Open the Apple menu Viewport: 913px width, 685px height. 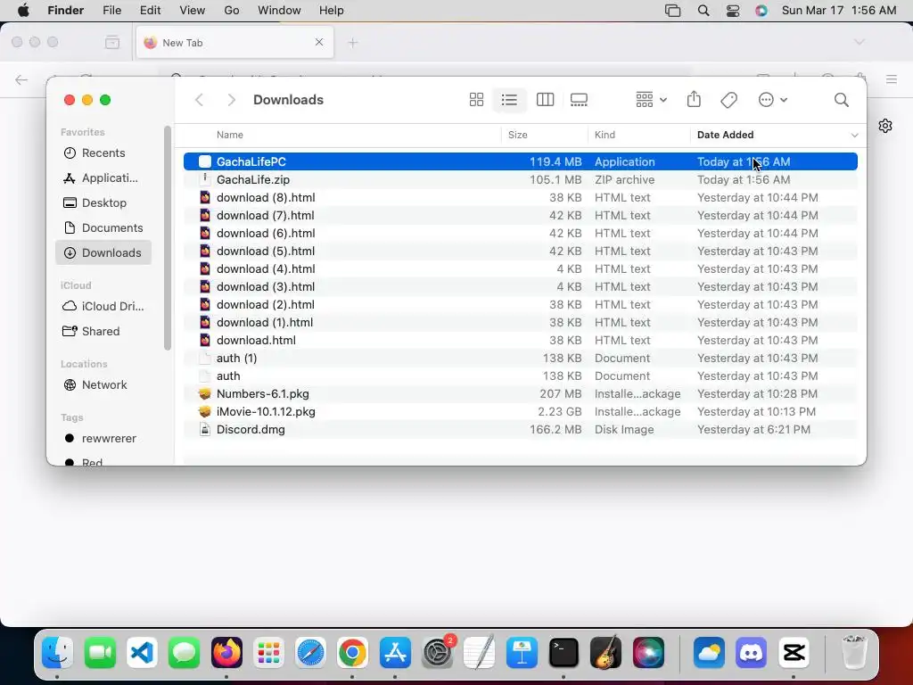23,11
